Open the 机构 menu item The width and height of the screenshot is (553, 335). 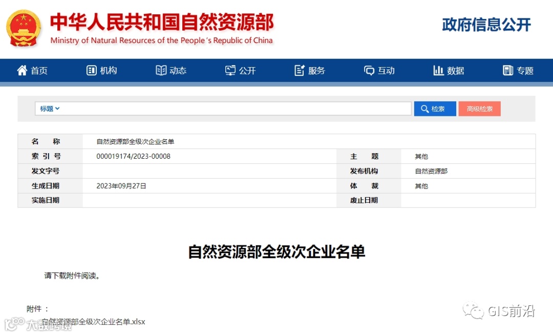click(101, 71)
